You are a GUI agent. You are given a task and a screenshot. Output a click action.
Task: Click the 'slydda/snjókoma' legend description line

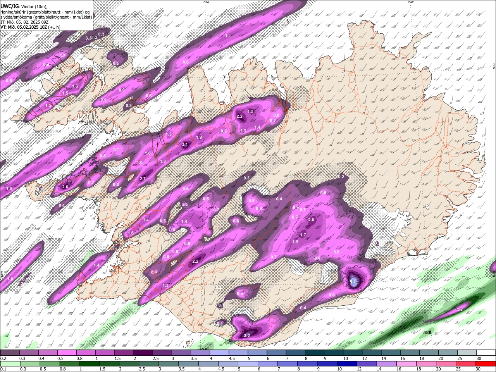click(46, 17)
